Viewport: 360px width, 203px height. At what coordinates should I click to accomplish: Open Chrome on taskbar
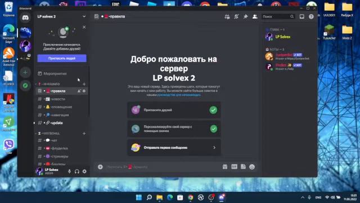coord(190,197)
